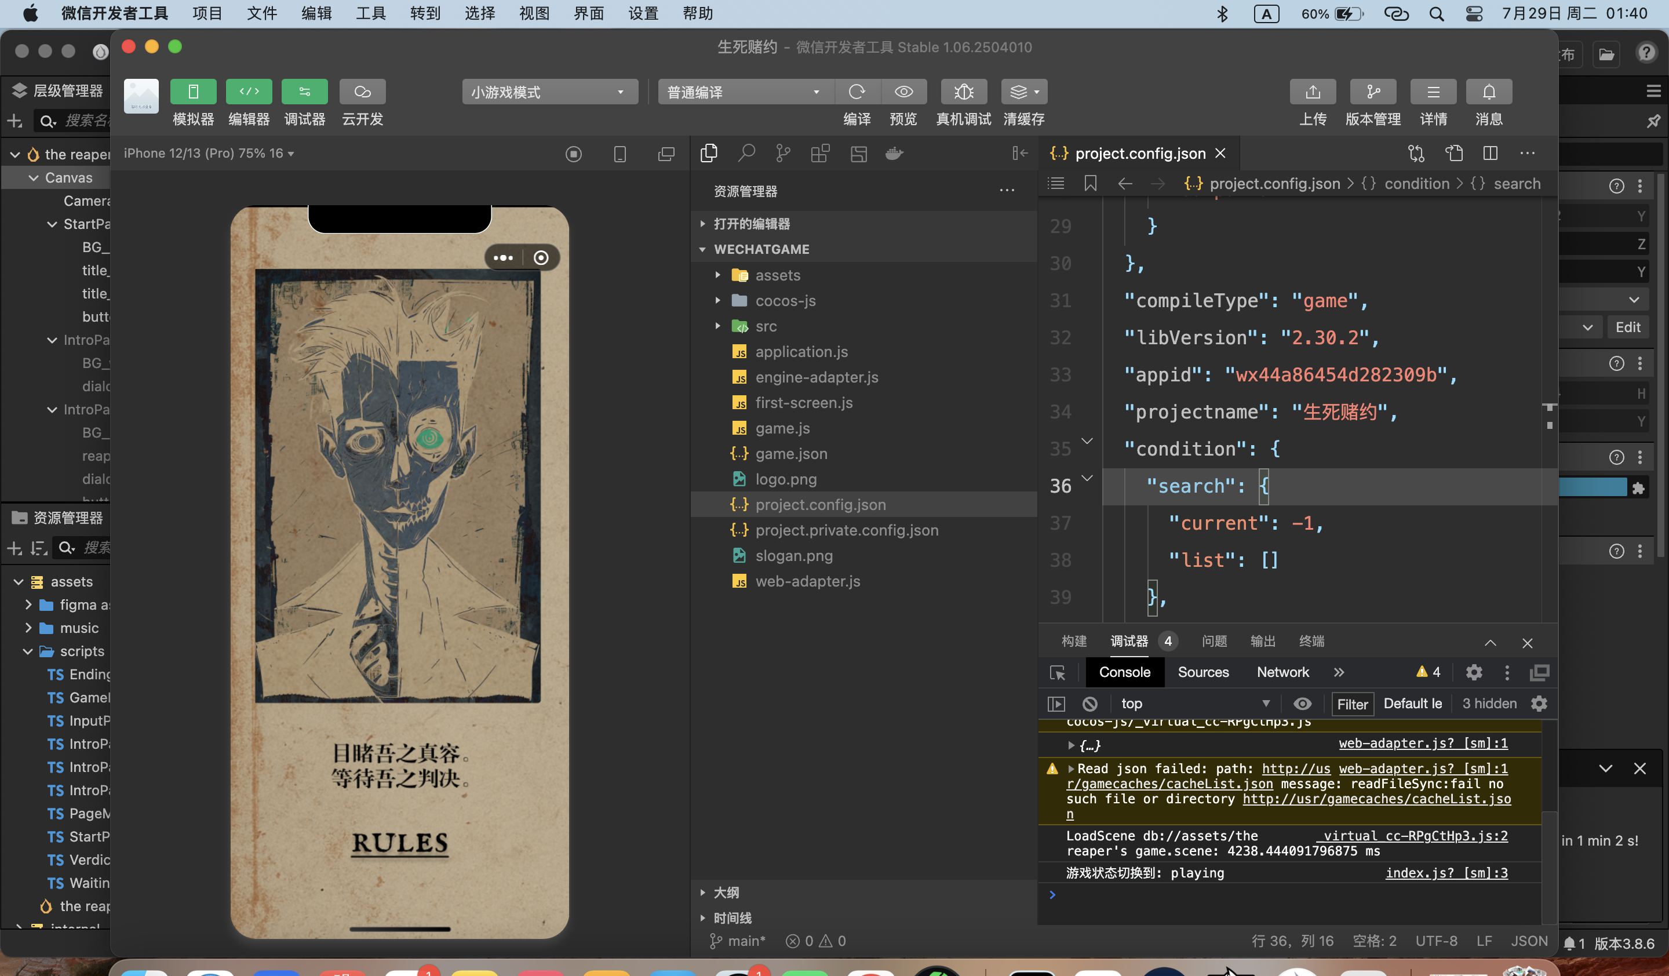Open the iPhone 12/13 (Pro) device selector
This screenshot has height=976, width=1669.
click(208, 153)
